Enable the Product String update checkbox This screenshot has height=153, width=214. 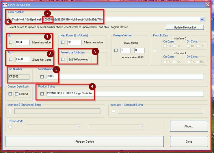[x=42, y=94]
